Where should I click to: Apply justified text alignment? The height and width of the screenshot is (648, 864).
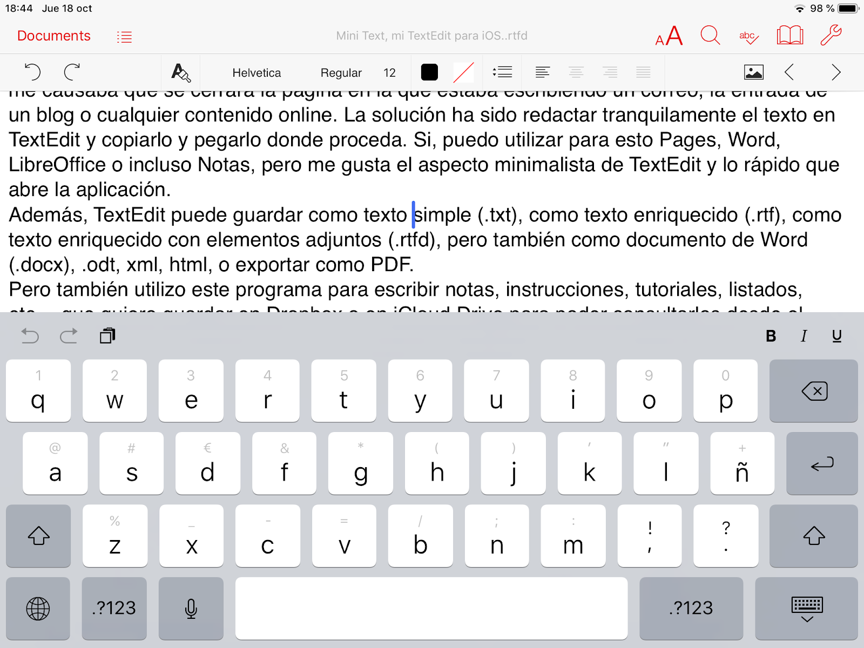[643, 72]
